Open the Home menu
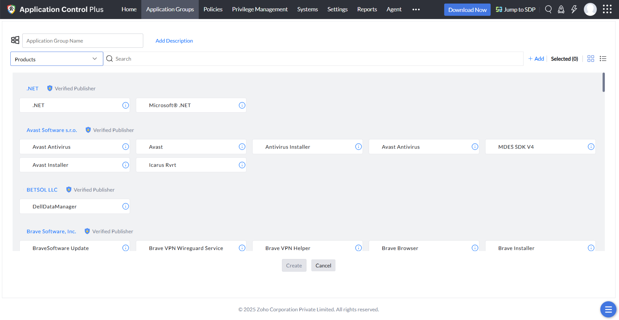This screenshot has height=320, width=619. (x=129, y=9)
